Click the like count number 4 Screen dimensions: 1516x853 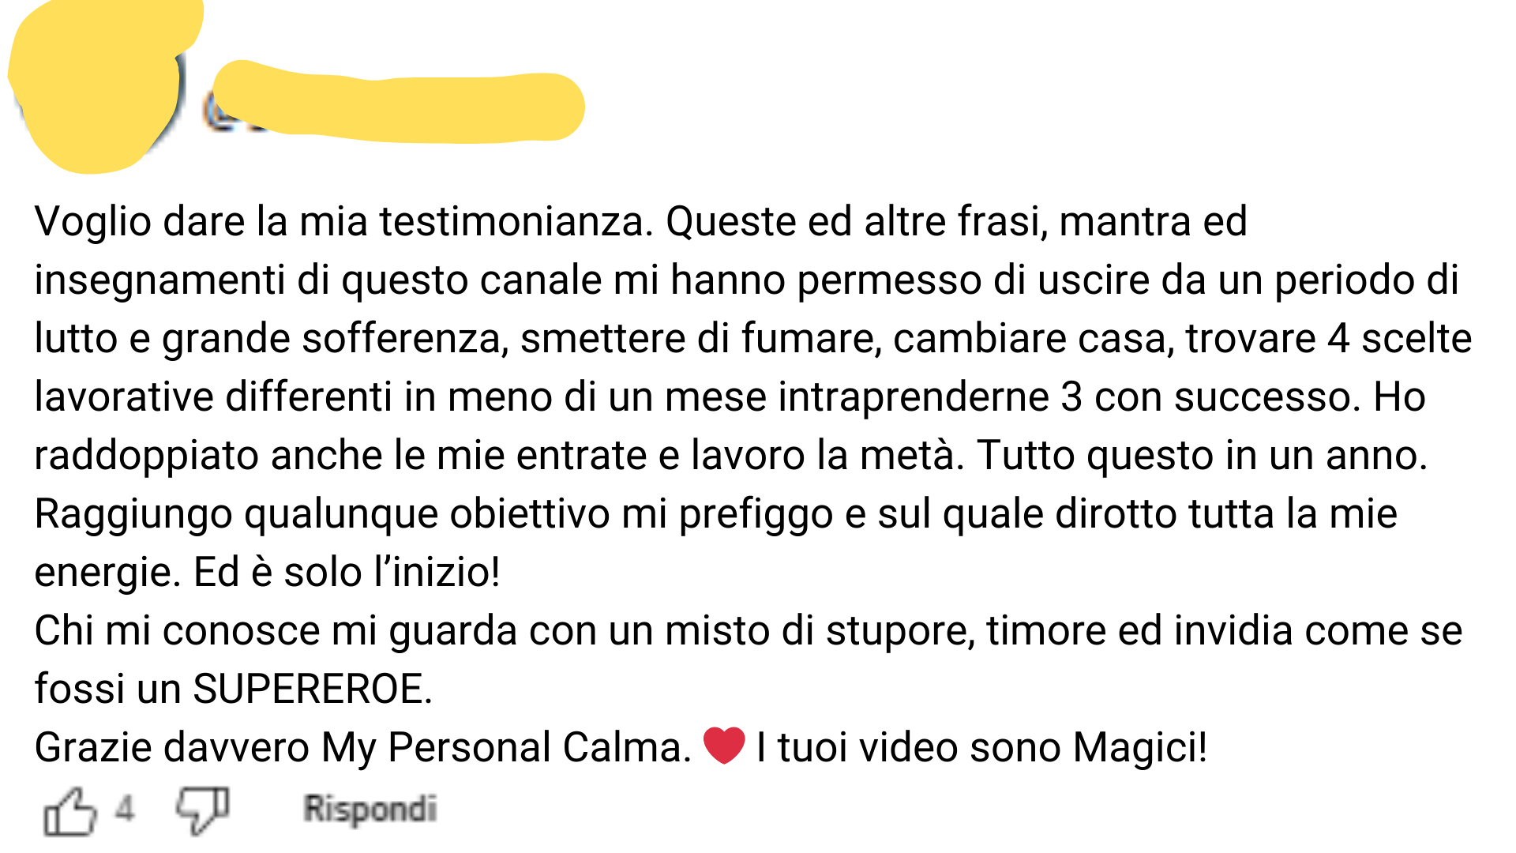click(125, 809)
